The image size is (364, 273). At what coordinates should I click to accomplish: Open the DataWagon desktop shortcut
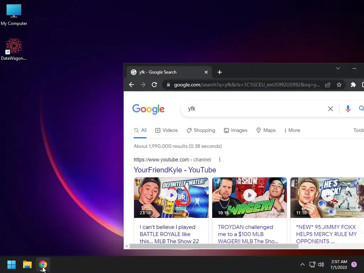click(14, 49)
